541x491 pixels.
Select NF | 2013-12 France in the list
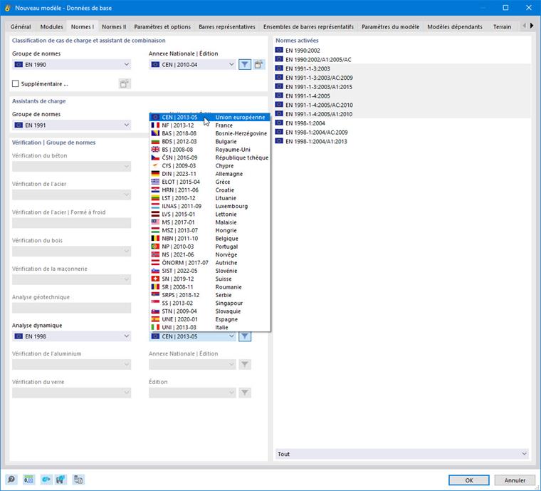click(210, 125)
